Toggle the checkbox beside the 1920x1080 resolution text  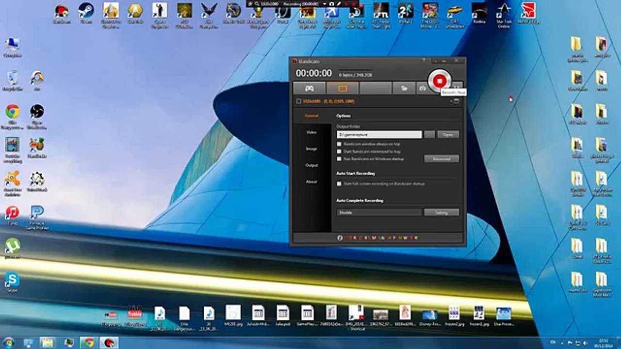click(298, 101)
